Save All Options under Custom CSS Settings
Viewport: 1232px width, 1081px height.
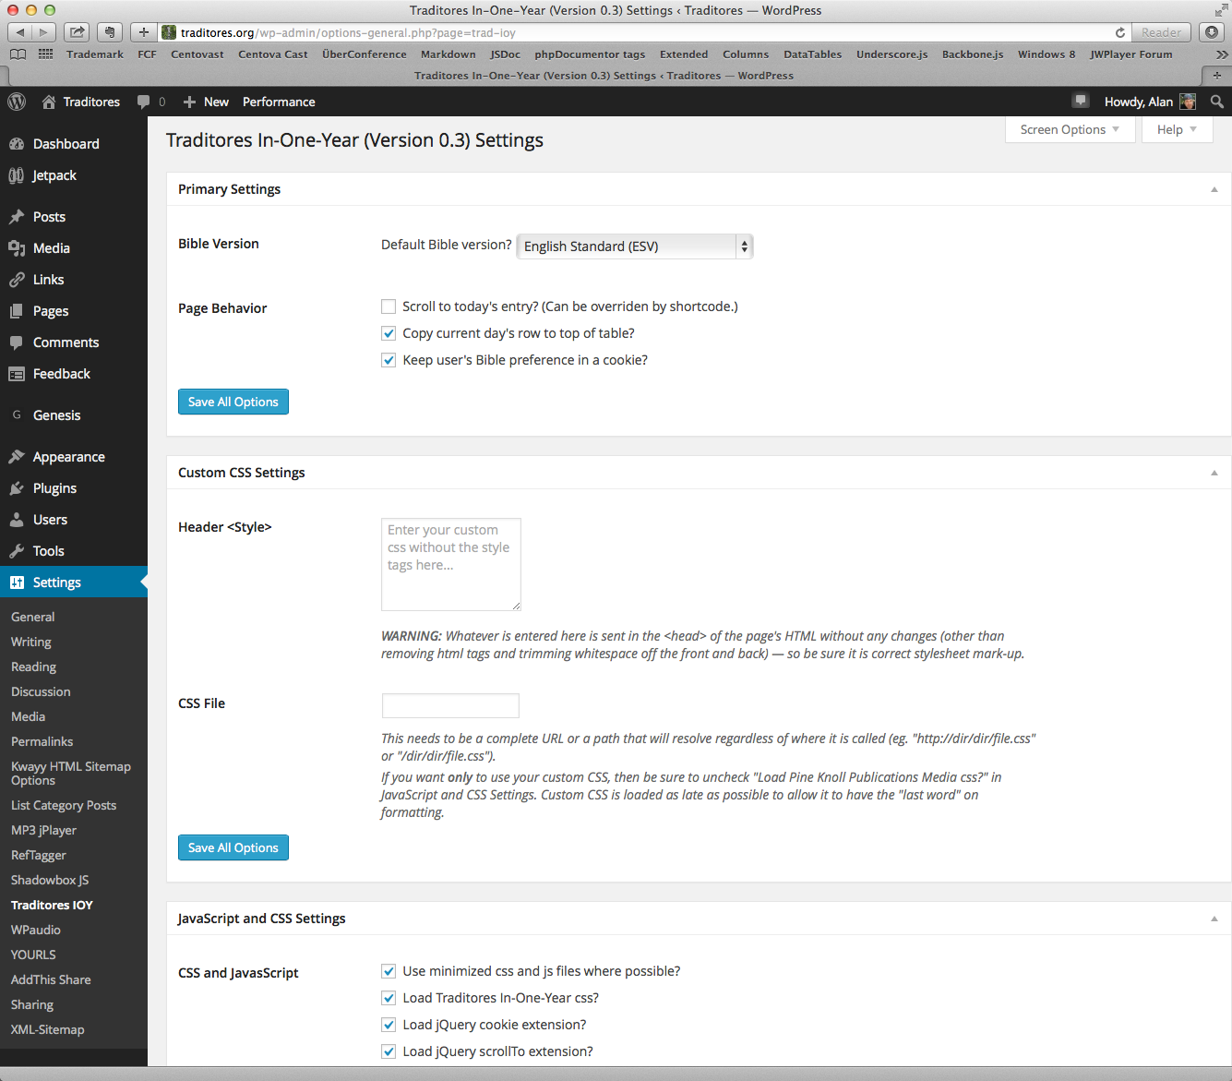pos(233,847)
